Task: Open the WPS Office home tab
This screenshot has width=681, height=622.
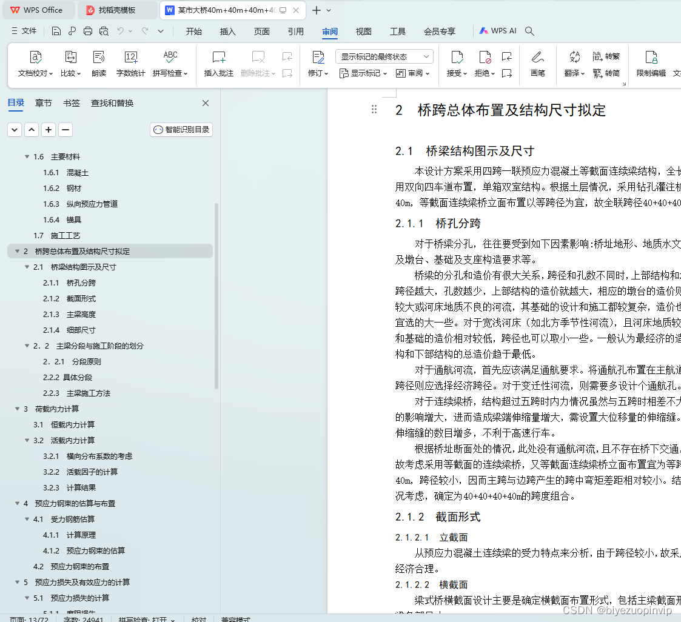Action: (x=38, y=10)
